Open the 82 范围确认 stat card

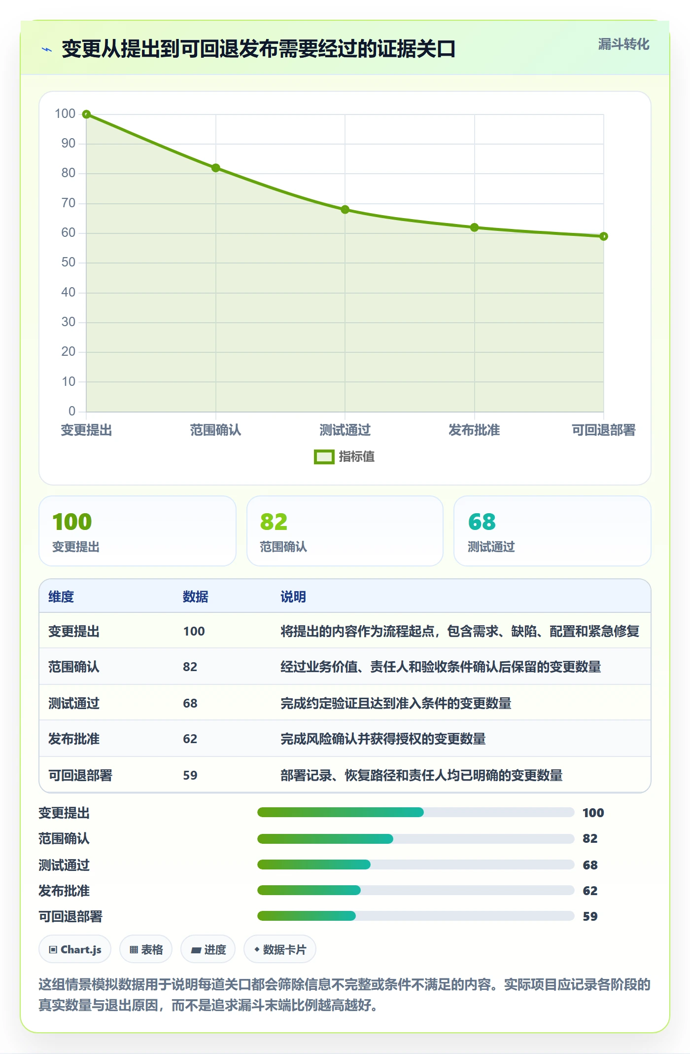(x=345, y=531)
